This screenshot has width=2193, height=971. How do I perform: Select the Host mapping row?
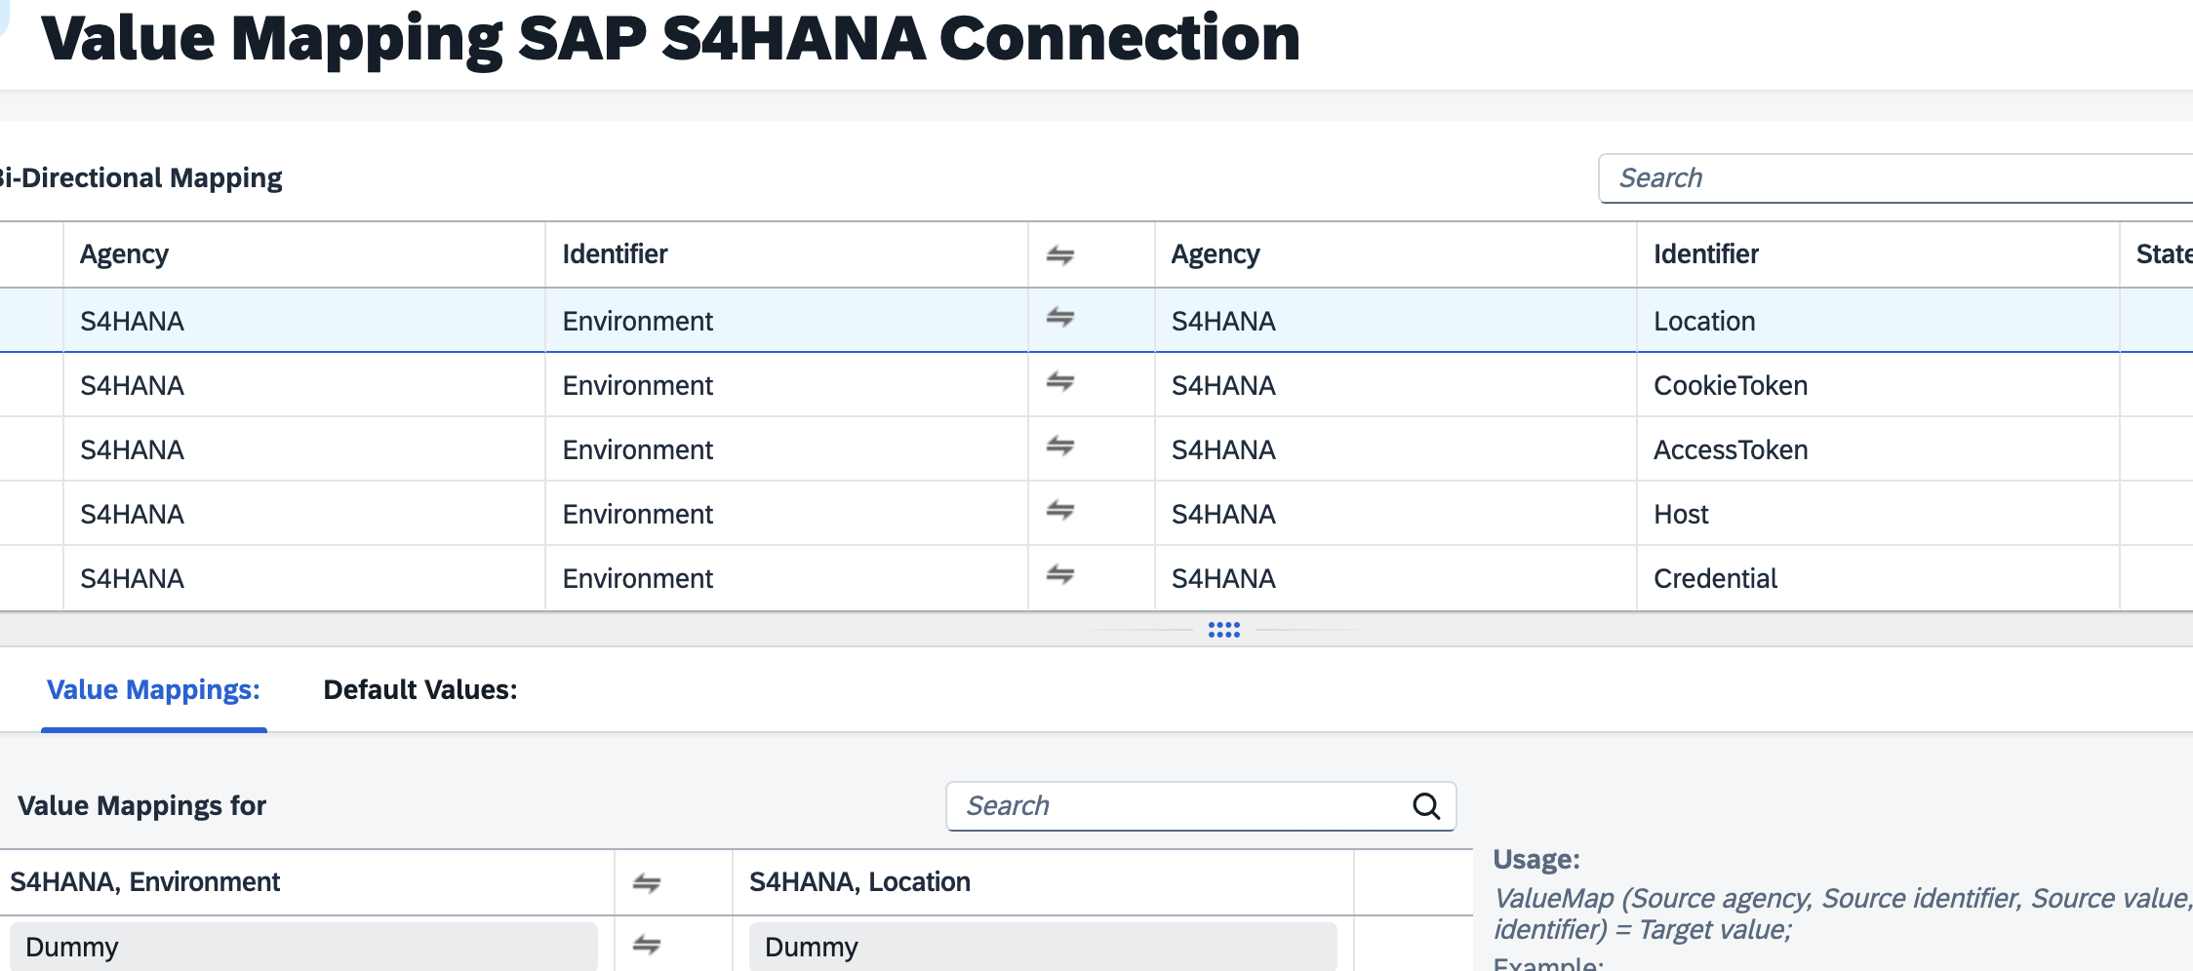(1680, 514)
